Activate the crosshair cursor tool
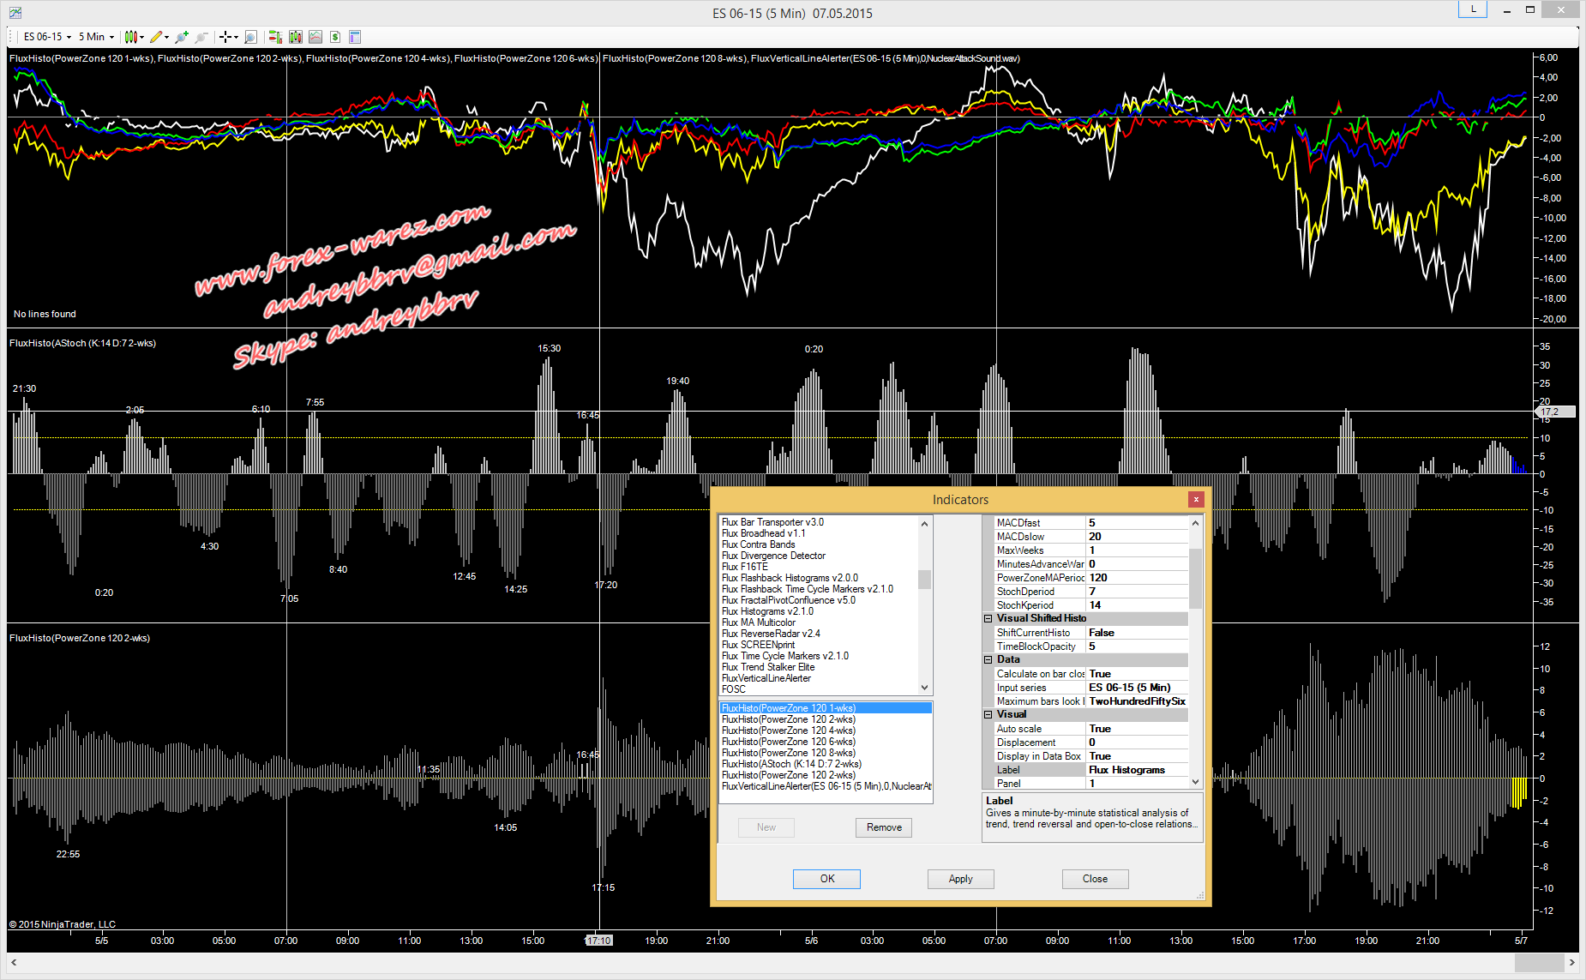The height and width of the screenshot is (980, 1586). coord(225,37)
